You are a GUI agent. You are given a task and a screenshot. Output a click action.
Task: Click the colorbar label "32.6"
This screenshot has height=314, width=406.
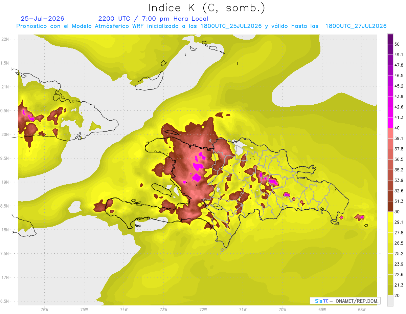tap(399, 191)
